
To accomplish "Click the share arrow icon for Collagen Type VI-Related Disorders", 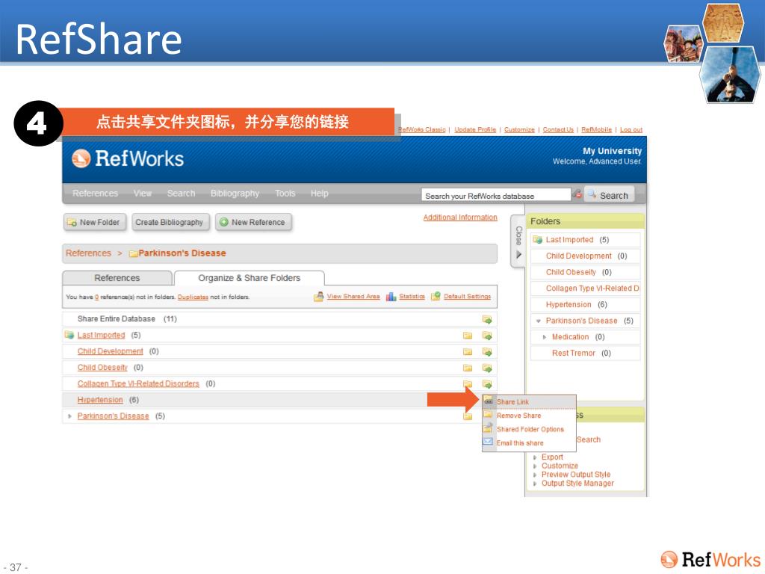I will pos(487,383).
